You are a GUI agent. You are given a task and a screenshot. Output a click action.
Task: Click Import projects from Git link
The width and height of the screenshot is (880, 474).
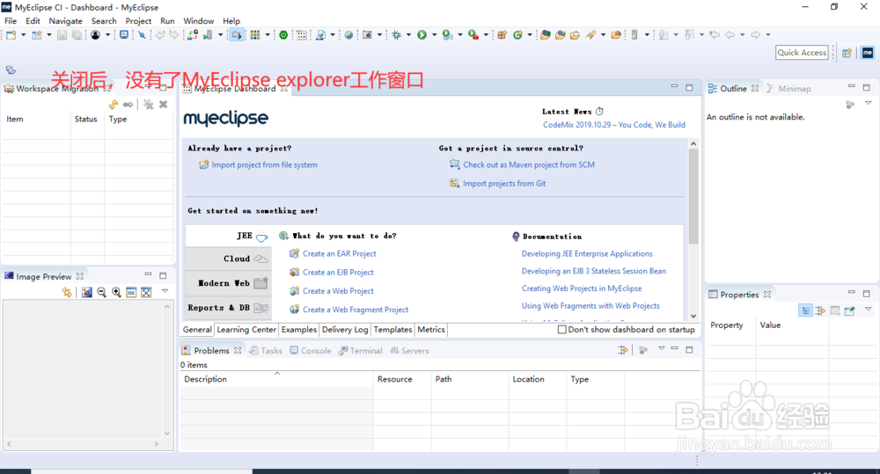click(x=504, y=184)
